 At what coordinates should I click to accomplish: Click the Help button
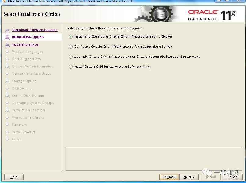coord(14,177)
